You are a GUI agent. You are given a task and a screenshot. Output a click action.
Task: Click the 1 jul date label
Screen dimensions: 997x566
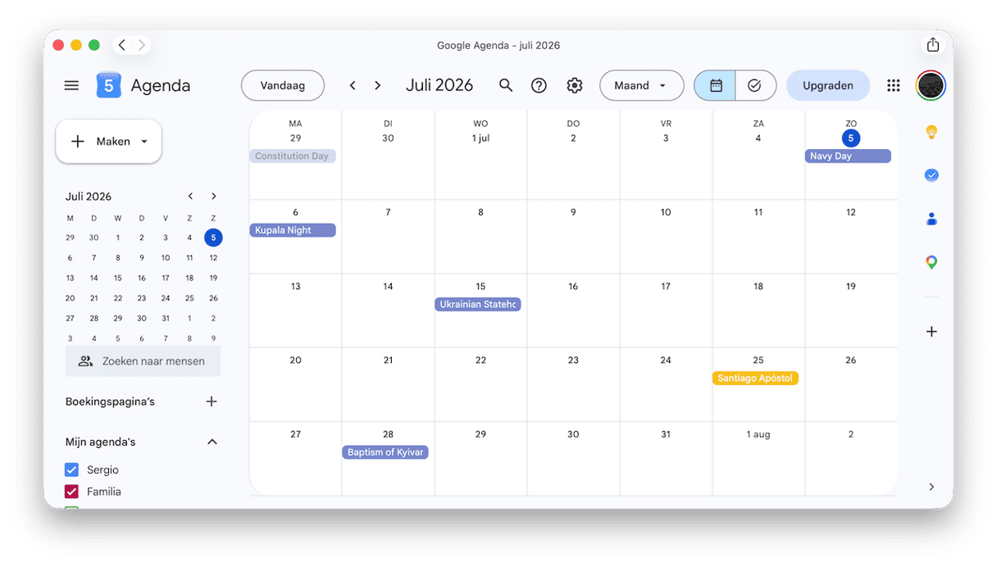[x=480, y=138]
